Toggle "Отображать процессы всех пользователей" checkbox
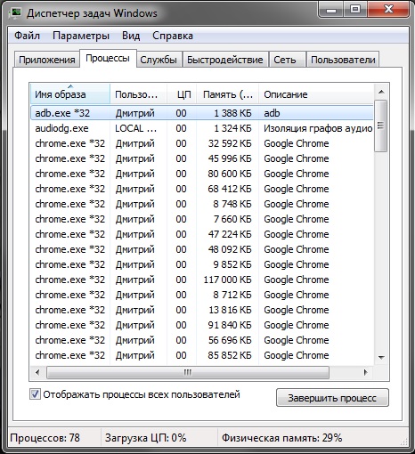This screenshot has height=454, width=415. click(x=35, y=394)
